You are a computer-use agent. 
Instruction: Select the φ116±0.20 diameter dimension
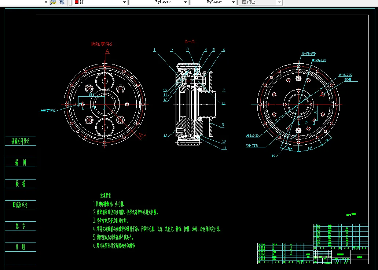click(x=346, y=75)
